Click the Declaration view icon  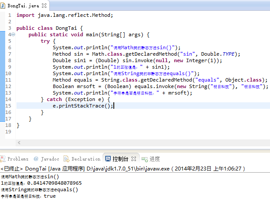click(x=66, y=159)
